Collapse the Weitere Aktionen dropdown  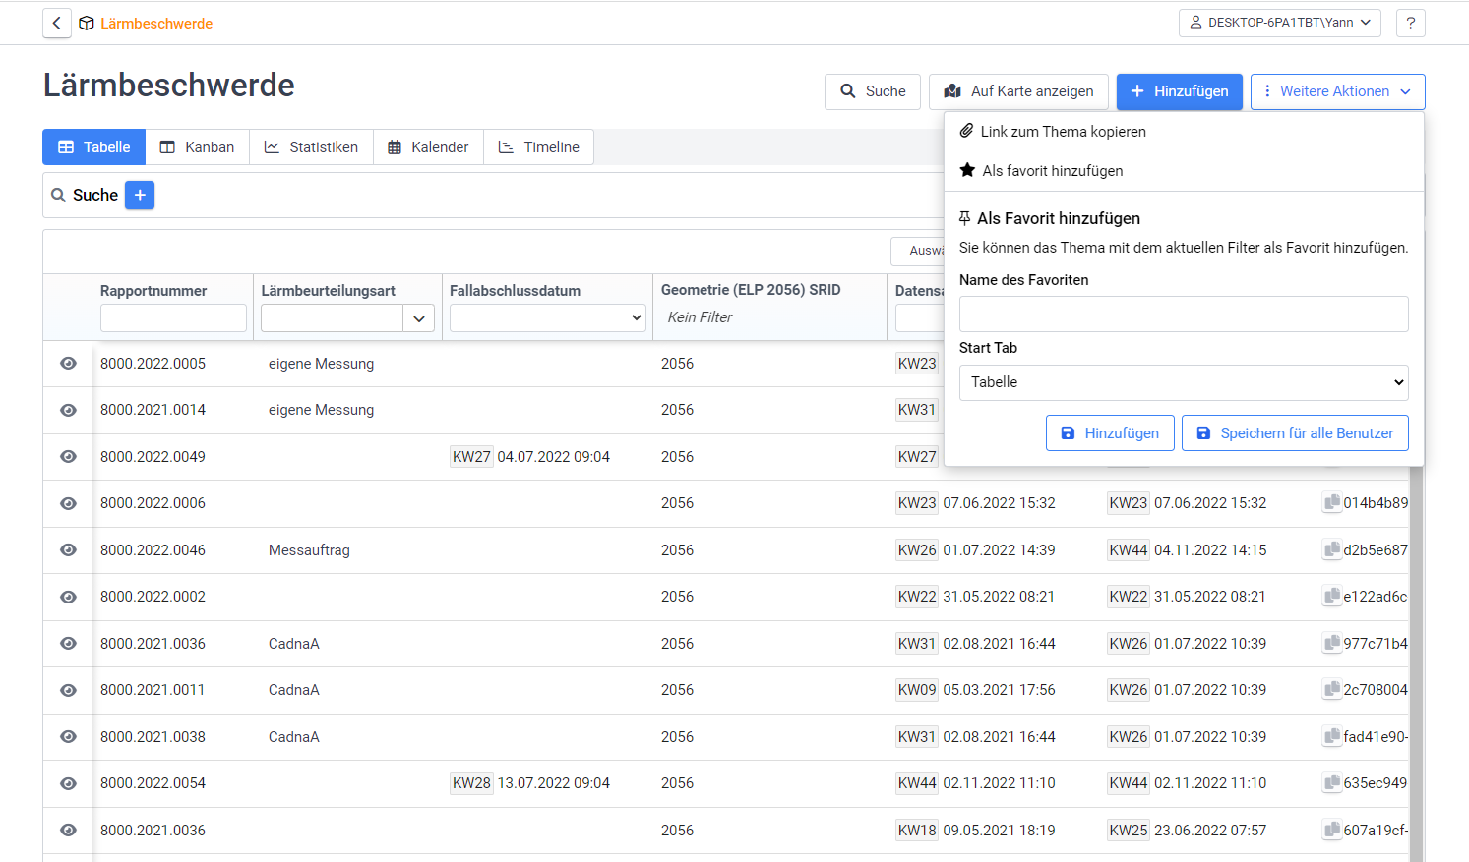click(1337, 91)
